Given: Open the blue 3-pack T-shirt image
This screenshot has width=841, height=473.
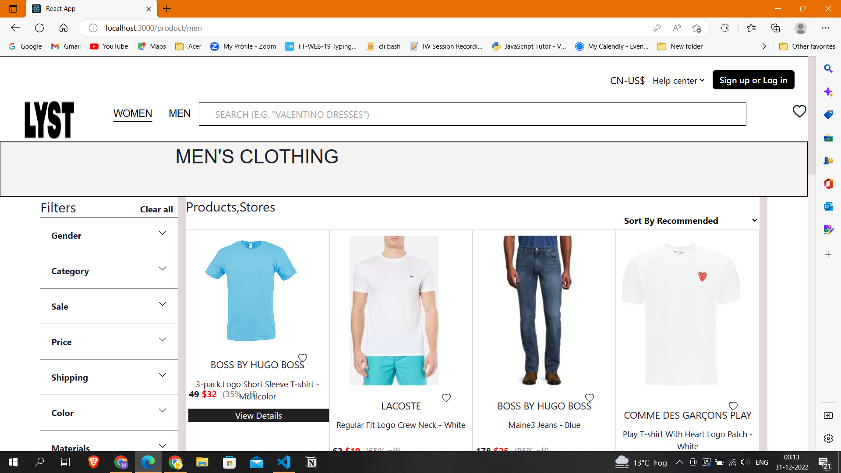Looking at the screenshot, I should [251, 290].
